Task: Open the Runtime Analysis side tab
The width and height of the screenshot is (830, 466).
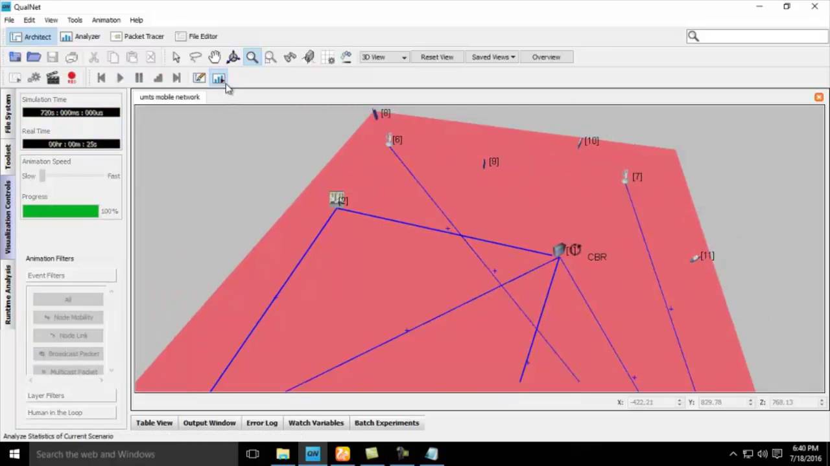Action: pyautogui.click(x=8, y=294)
